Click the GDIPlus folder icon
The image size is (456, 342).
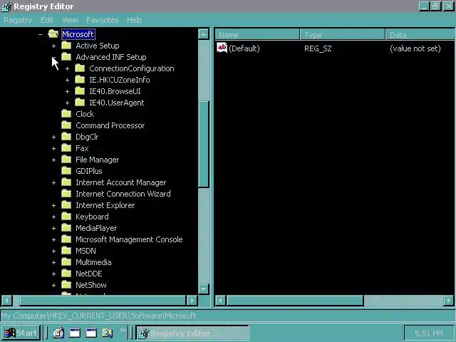point(66,171)
